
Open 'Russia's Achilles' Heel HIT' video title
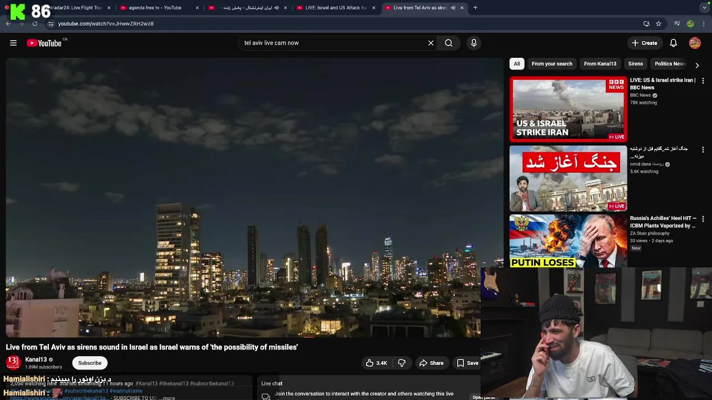pos(663,222)
